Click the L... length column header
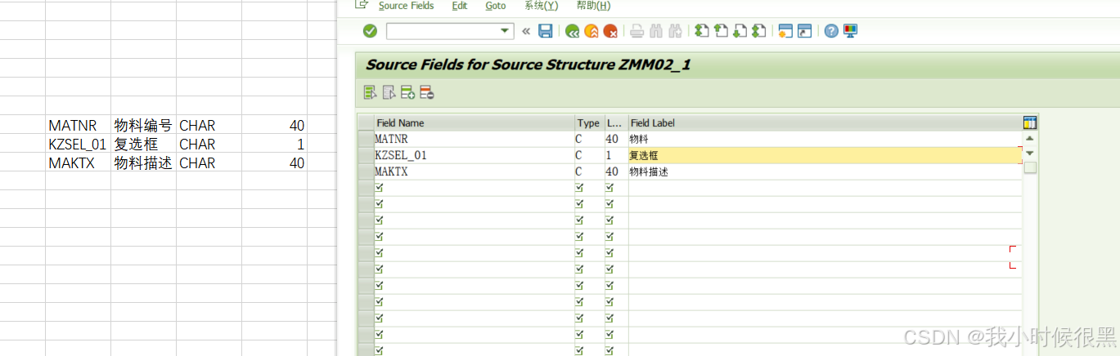 coord(615,123)
